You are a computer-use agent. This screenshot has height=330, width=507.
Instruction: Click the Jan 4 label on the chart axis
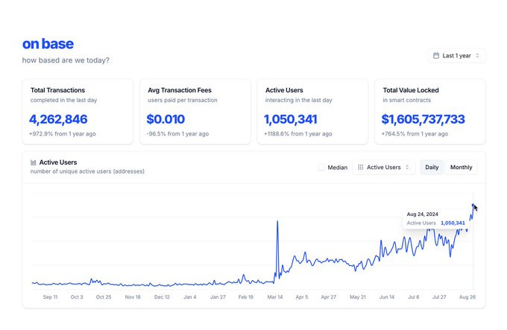tap(190, 296)
